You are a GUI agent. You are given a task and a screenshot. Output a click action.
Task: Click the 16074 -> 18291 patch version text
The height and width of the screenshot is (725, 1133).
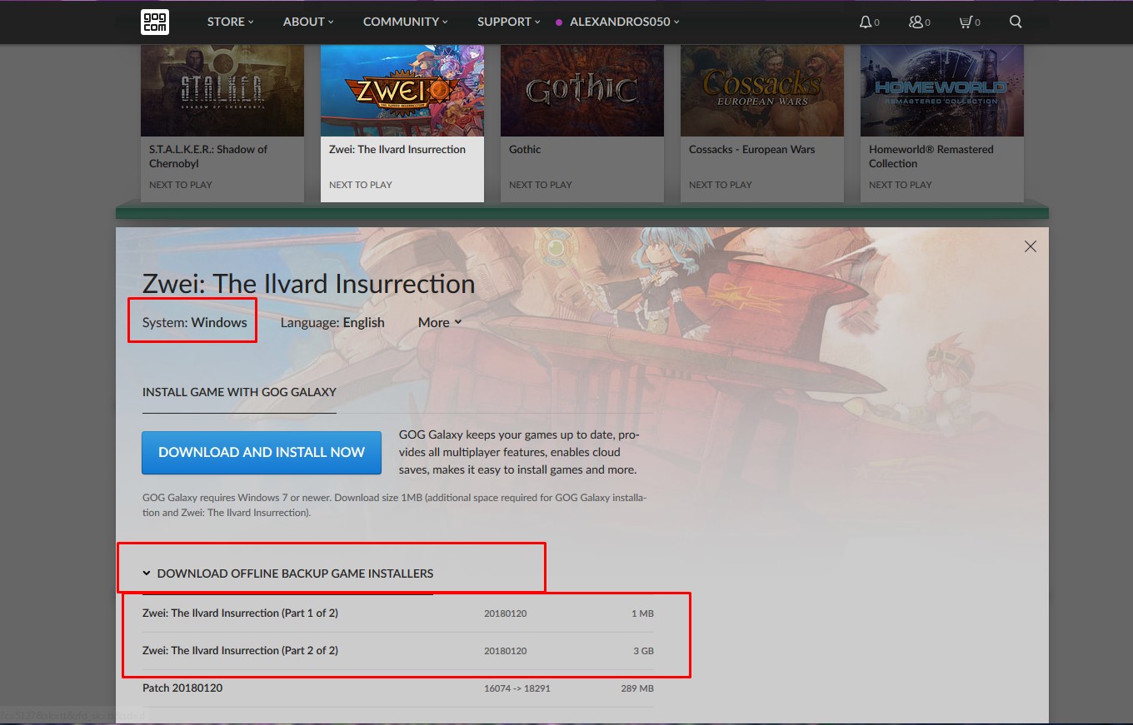tap(517, 688)
